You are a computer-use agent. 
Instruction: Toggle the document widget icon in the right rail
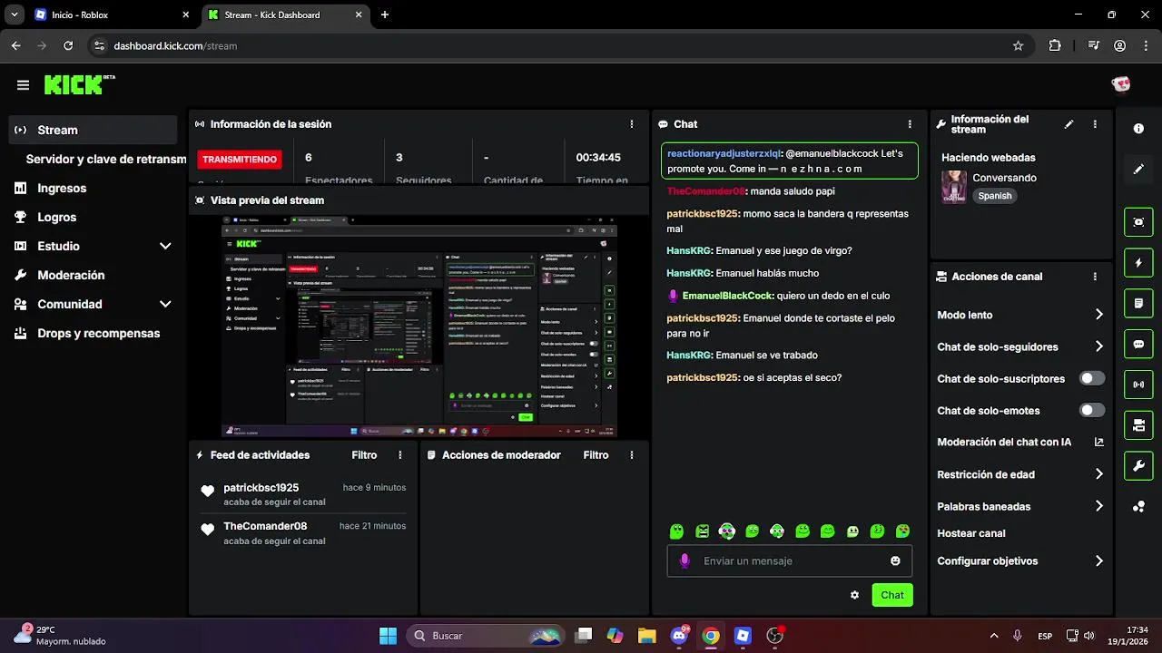[x=1138, y=303]
